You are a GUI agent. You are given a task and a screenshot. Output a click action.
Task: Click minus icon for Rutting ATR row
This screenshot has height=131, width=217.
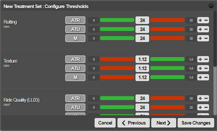point(206,20)
